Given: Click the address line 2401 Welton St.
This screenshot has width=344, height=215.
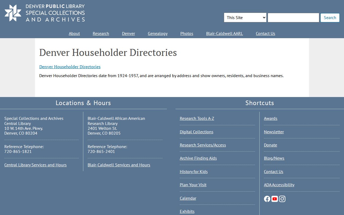Looking at the screenshot, I should [x=102, y=128].
